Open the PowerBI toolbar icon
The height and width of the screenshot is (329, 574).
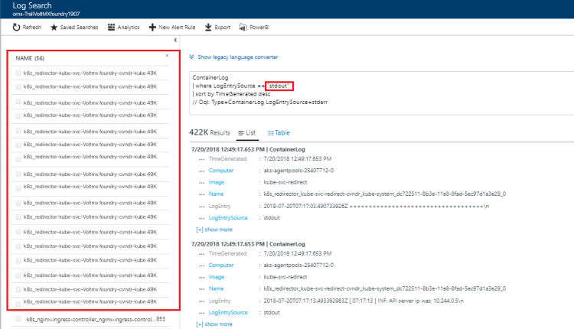tap(243, 27)
